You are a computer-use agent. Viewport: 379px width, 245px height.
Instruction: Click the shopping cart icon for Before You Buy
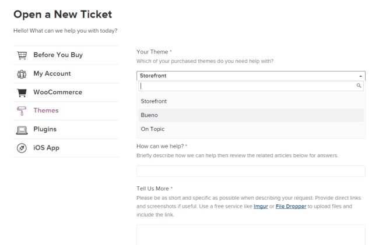[x=22, y=55]
